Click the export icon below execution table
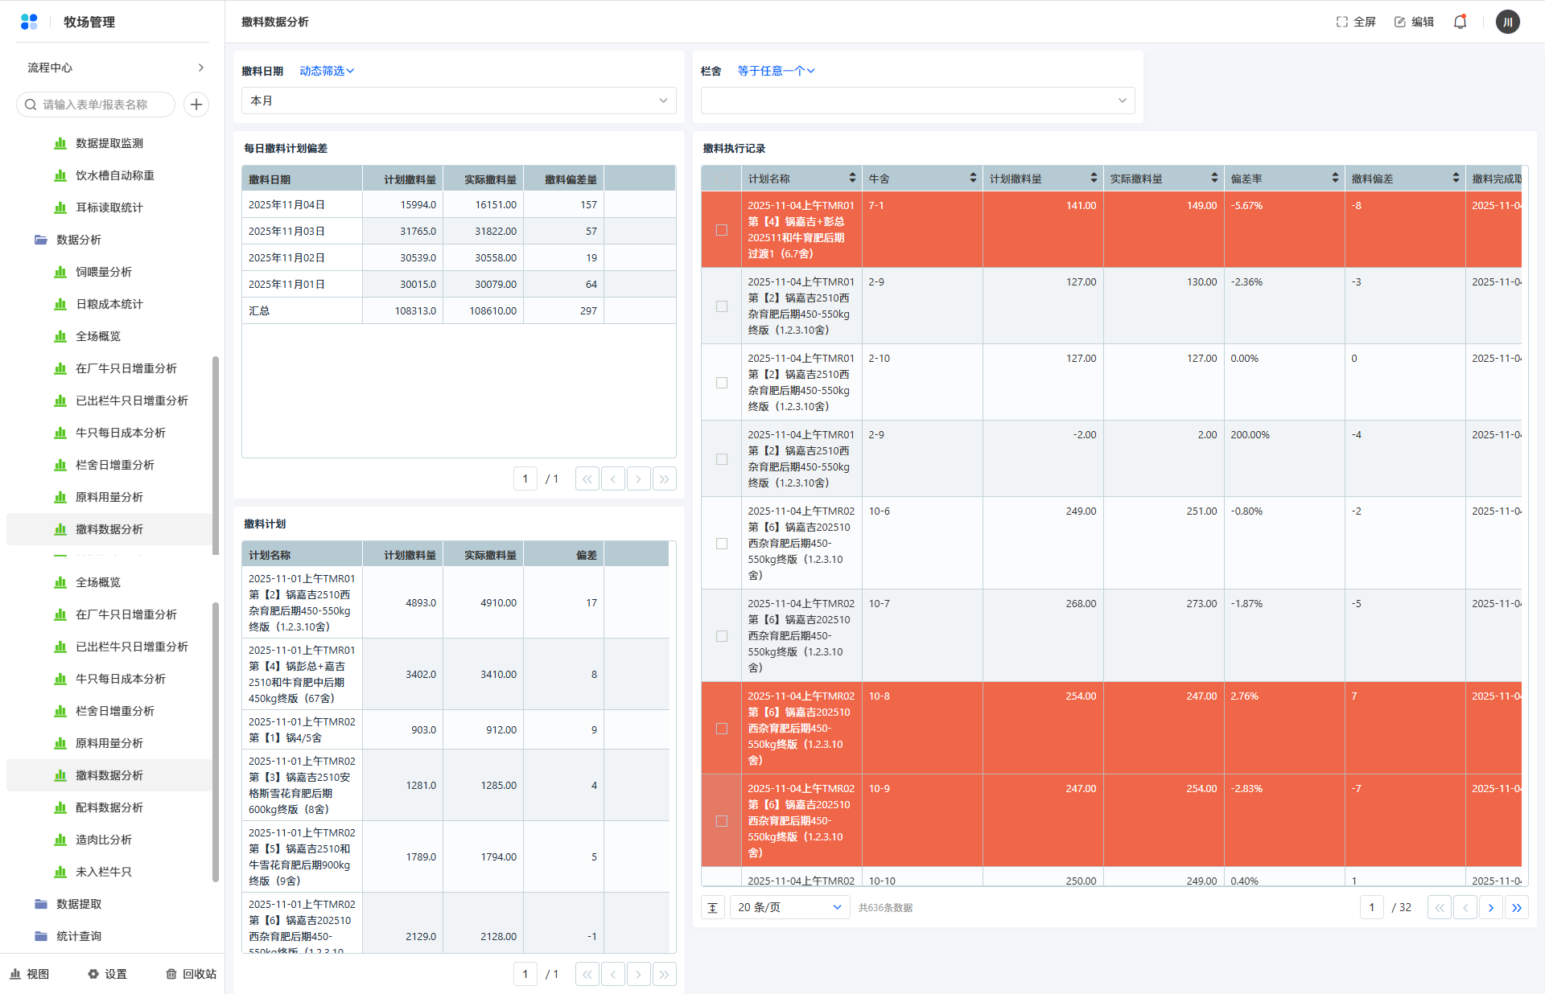Viewport: 1545px width, 994px height. point(713,907)
